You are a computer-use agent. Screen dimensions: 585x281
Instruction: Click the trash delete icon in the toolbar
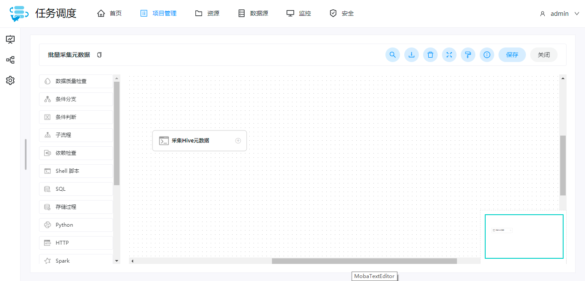(x=430, y=55)
